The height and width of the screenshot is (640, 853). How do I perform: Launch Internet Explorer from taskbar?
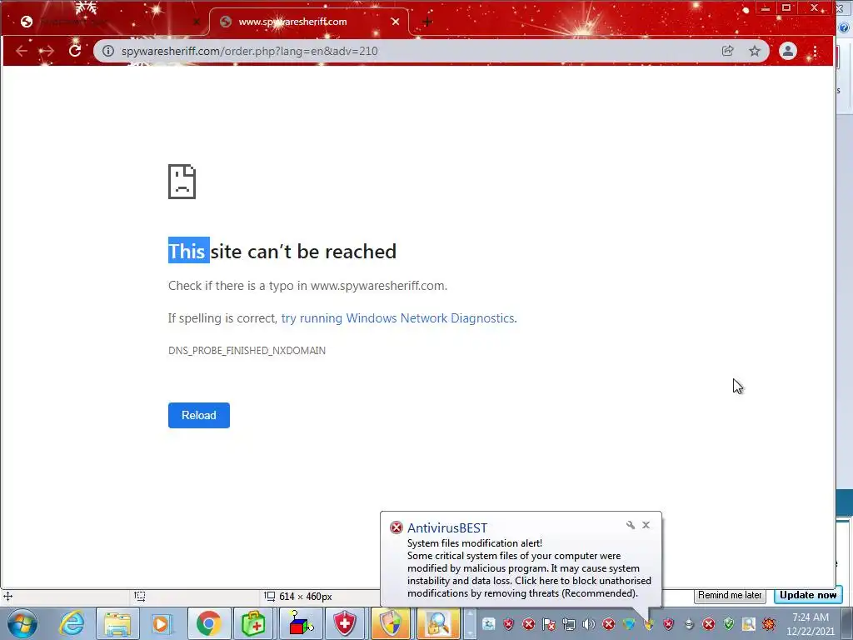pos(72,623)
